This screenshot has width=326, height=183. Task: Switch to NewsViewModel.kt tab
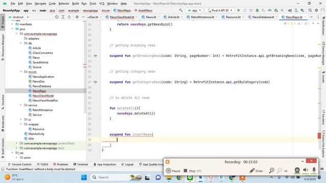[x=122, y=17]
